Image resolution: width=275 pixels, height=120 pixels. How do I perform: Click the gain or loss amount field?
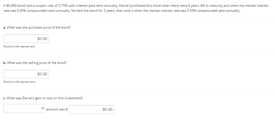tap(91, 109)
